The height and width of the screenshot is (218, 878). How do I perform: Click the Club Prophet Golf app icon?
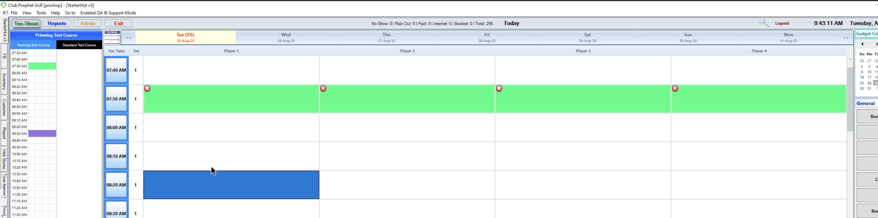point(4,5)
